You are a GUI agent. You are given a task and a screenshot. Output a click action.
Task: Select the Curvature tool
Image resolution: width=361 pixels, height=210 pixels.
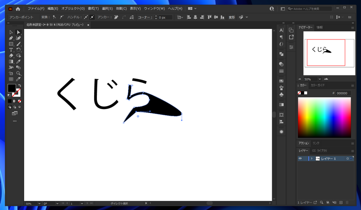pos(19,38)
